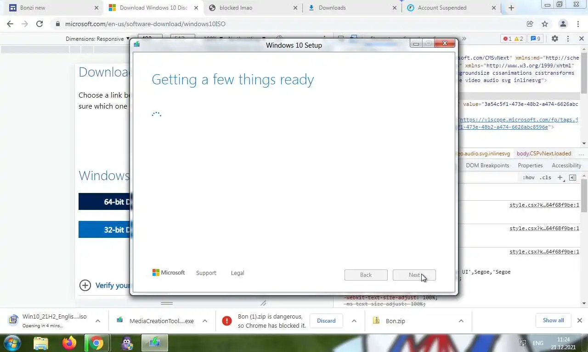Toggle computed styles sidebar icon
588x352 pixels.
click(x=572, y=177)
